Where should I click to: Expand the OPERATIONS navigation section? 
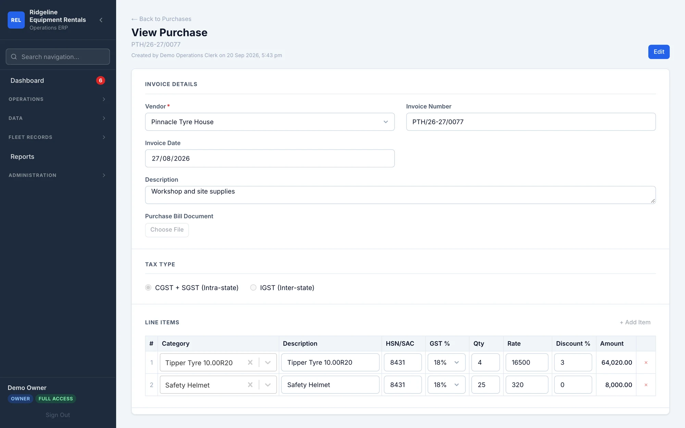click(x=58, y=99)
